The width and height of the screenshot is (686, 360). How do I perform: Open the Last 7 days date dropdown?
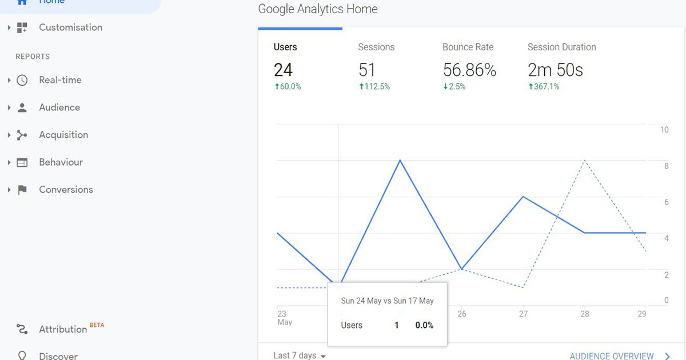pyautogui.click(x=298, y=355)
